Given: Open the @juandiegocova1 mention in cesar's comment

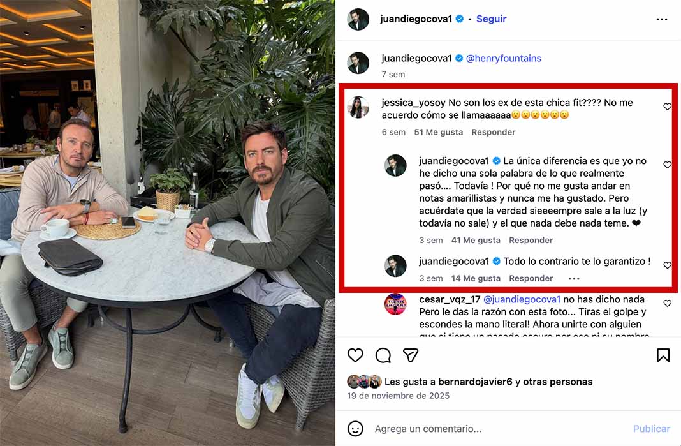Looking at the screenshot, I should (522, 299).
